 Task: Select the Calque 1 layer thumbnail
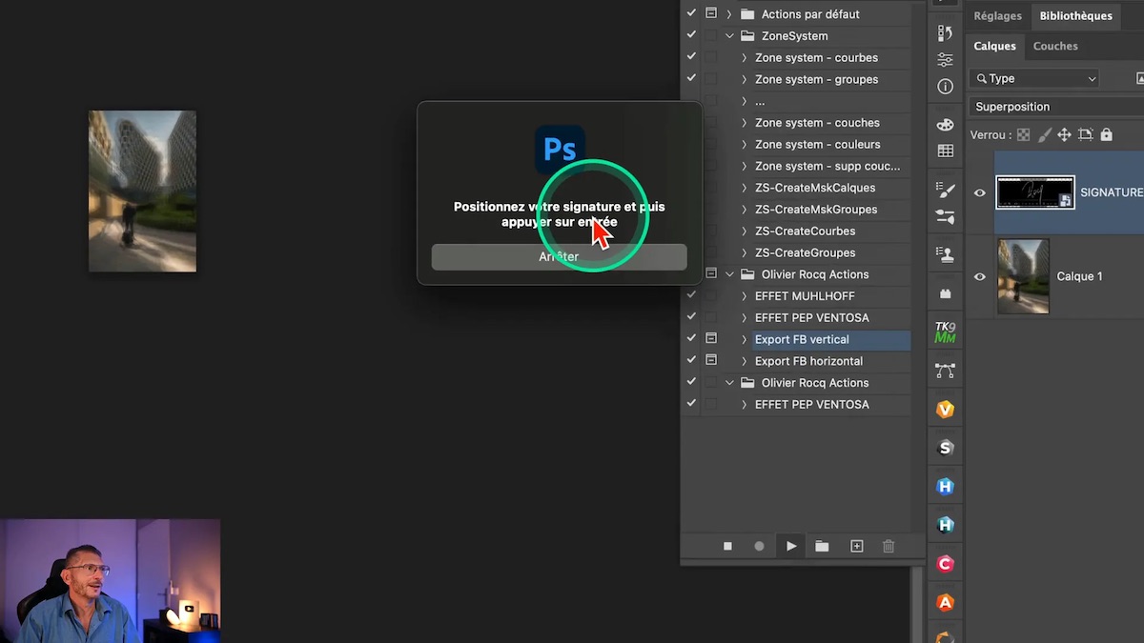click(x=1023, y=276)
